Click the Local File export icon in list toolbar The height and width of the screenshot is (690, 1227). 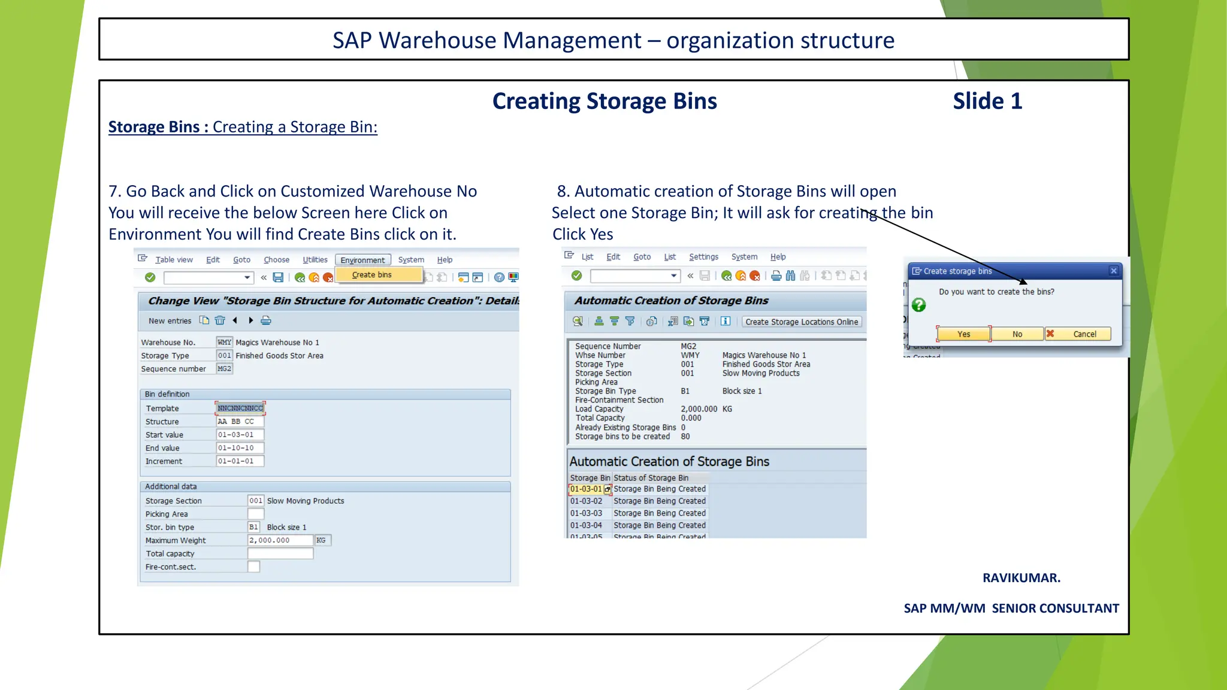pyautogui.click(x=688, y=322)
